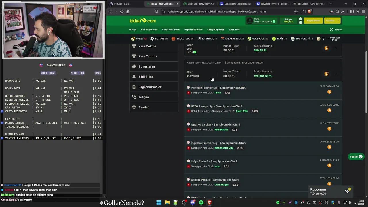The height and width of the screenshot is (207, 368).
Task: Open the Profilim dropdown arrow
Action: coord(338,20)
